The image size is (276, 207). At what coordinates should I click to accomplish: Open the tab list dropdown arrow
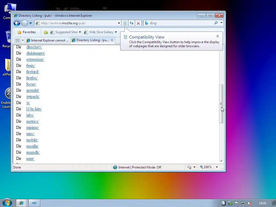[x=23, y=40]
